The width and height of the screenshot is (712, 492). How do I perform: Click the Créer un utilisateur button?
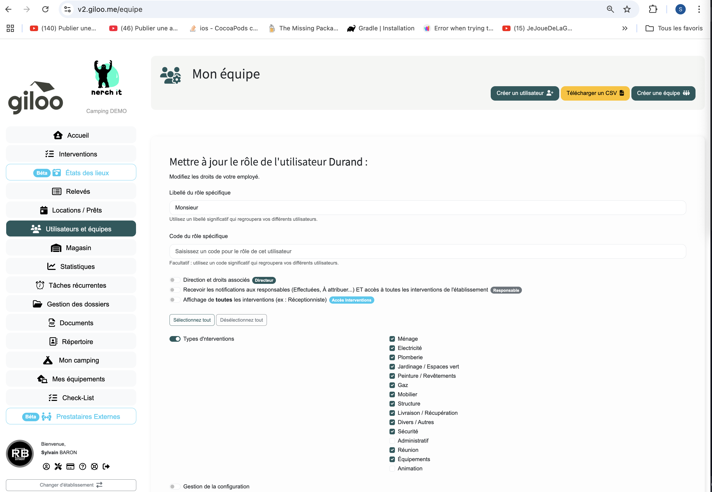pos(525,93)
